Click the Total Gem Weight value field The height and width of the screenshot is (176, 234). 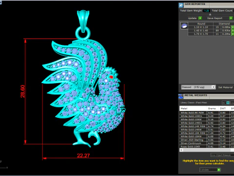click(x=206, y=11)
